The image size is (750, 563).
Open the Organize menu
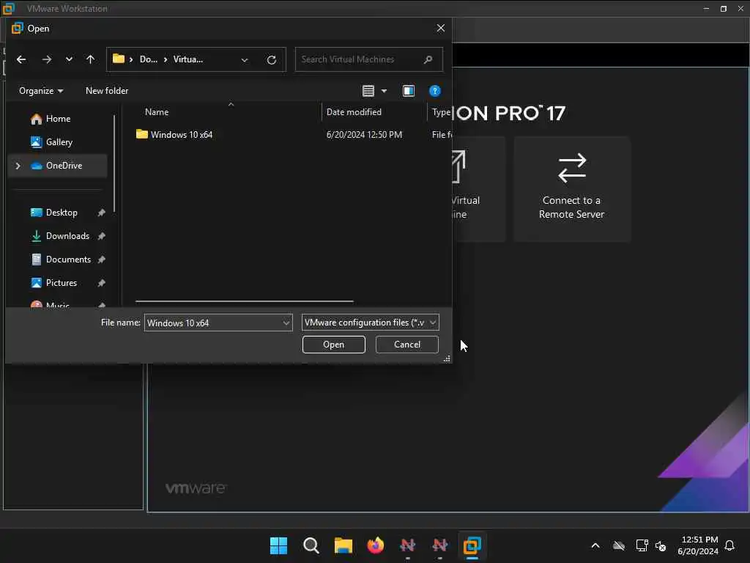click(x=41, y=90)
